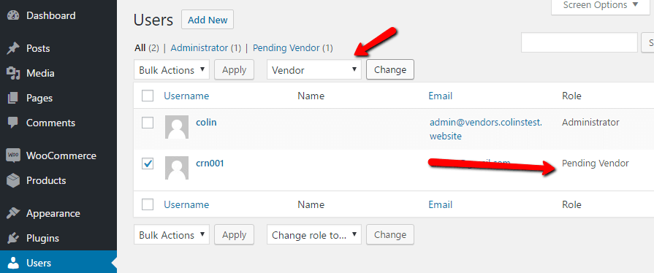Viewport: 654px width, 273px height.
Task: Expand the bottom Change role to dropdown
Action: click(313, 234)
